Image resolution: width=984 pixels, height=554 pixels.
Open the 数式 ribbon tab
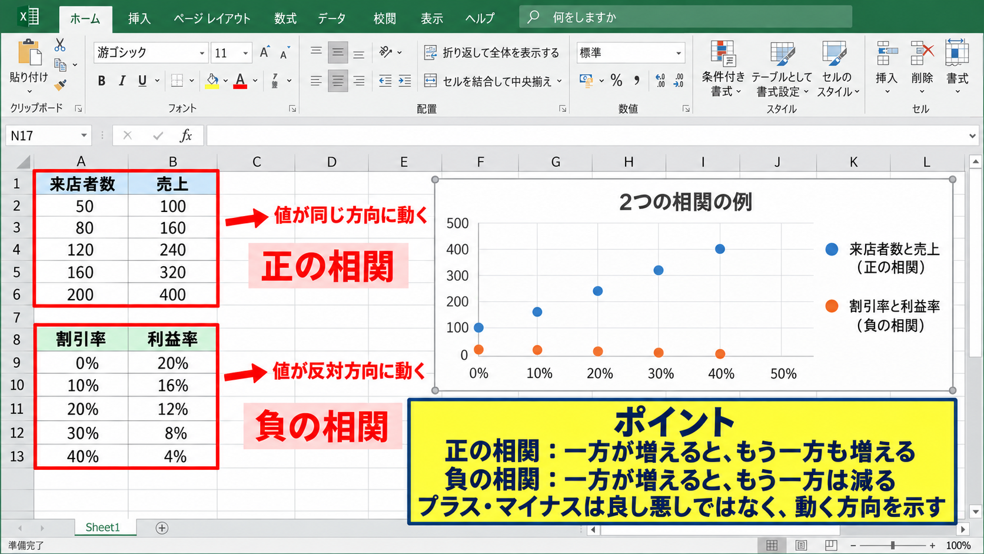click(285, 18)
